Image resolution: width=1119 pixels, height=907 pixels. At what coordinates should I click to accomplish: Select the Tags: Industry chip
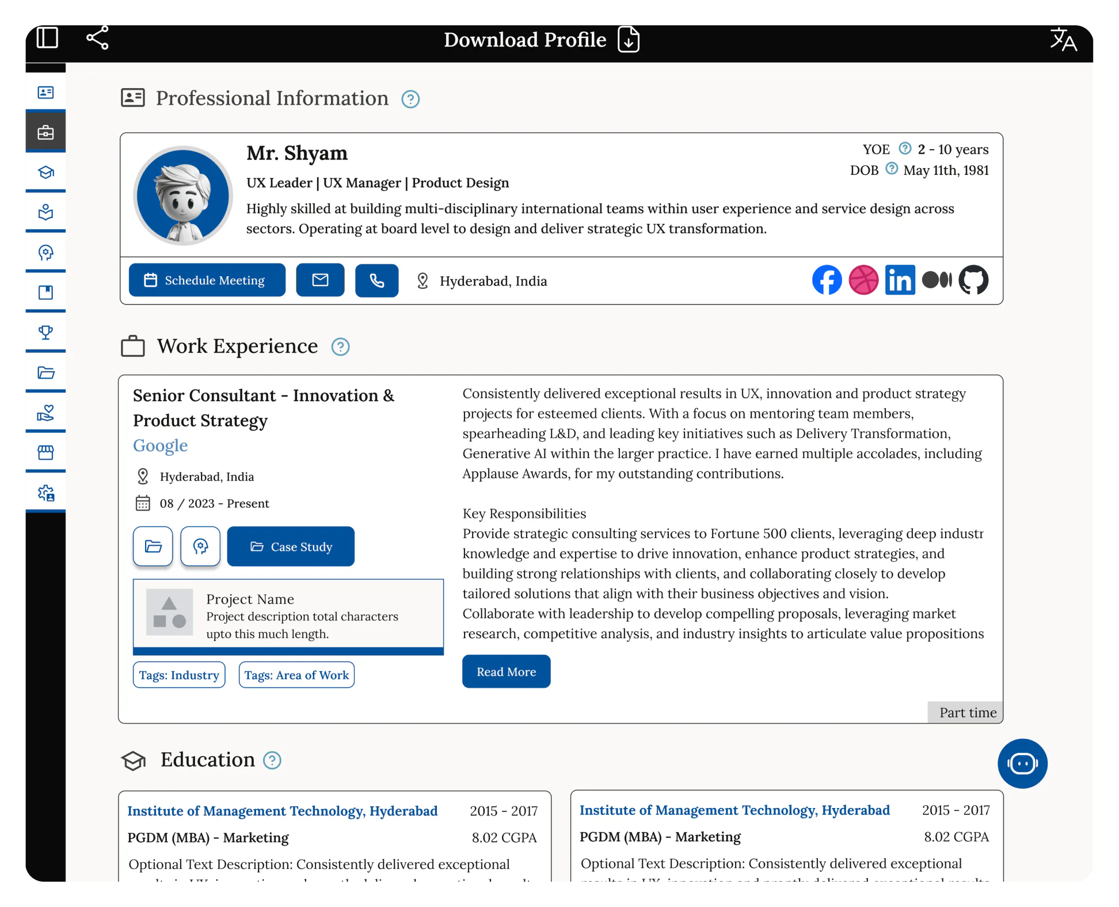179,675
